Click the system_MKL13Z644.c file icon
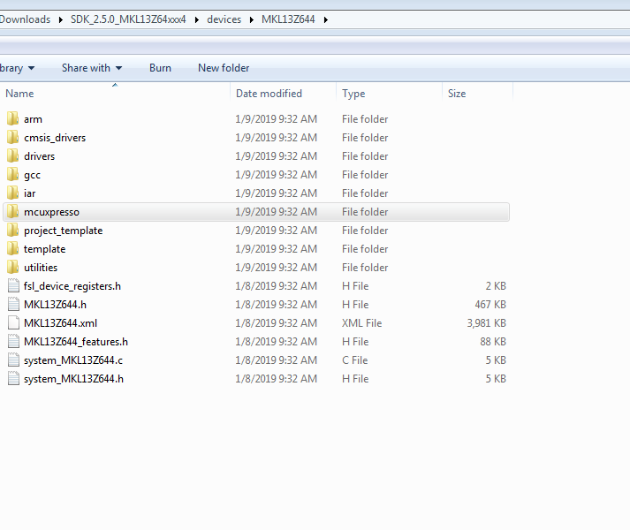Screen dimensions: 630x530 click(x=13, y=360)
